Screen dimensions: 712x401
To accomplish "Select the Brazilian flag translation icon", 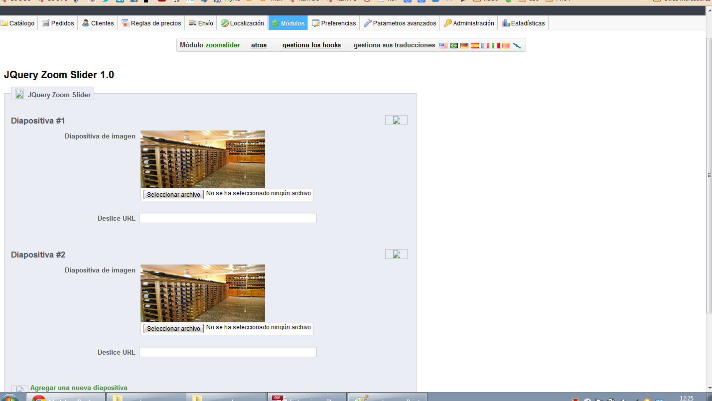I will pos(454,45).
